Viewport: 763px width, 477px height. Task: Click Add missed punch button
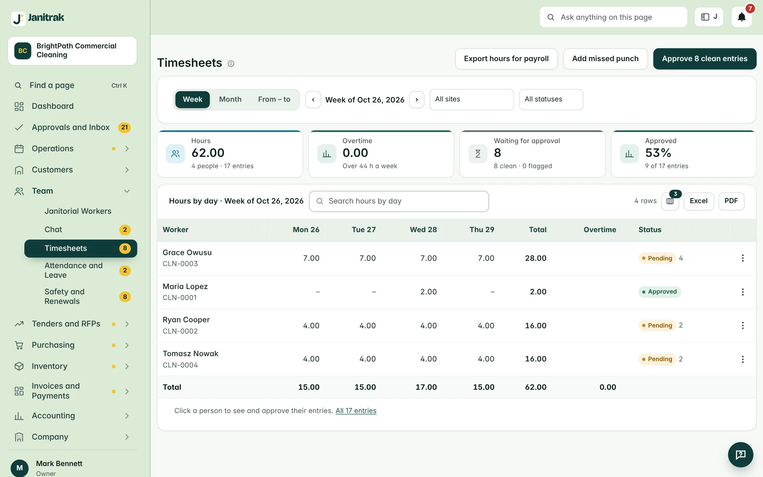(x=605, y=59)
